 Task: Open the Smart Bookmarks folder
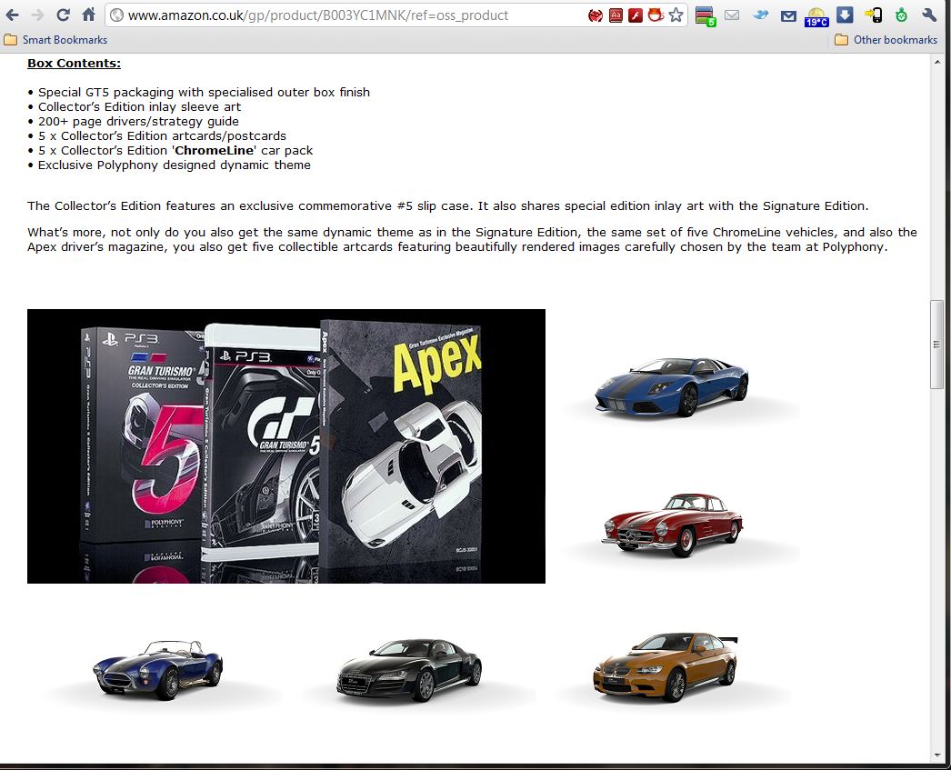point(55,40)
